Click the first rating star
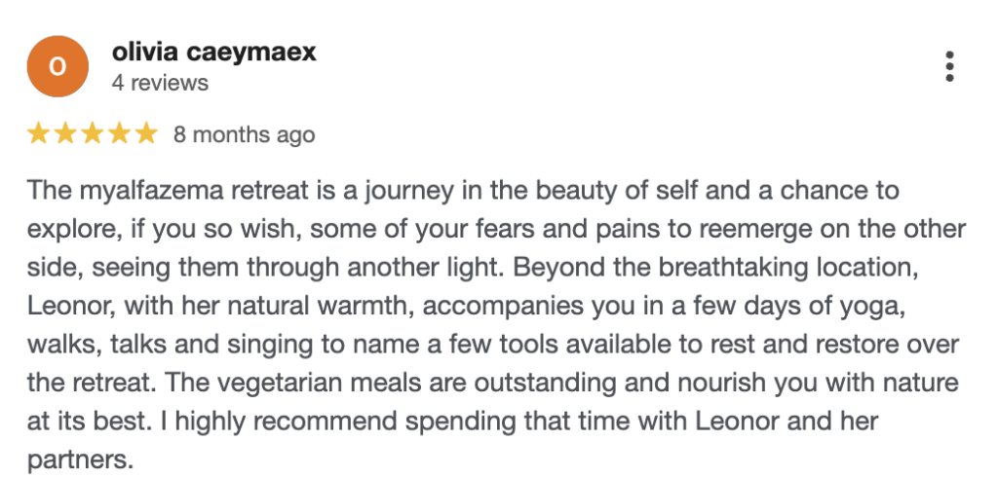 point(39,133)
